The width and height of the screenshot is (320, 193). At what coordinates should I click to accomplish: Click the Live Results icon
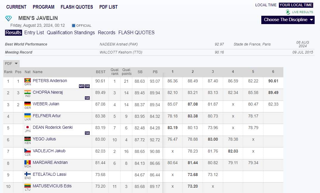click(288, 12)
